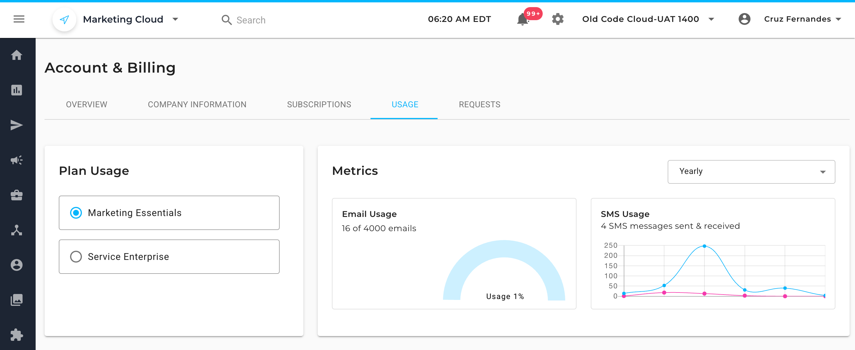
Task: Open the notifications bell with 99+ badge
Action: pos(522,20)
